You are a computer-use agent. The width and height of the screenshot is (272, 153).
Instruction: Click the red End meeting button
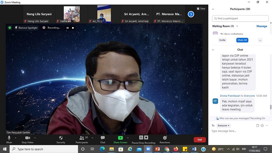(199, 140)
